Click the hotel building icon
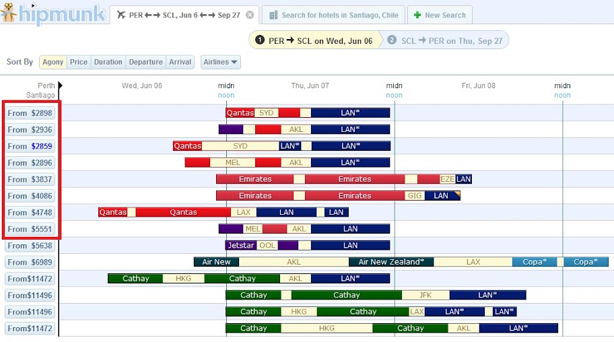This screenshot has width=614, height=342. (273, 15)
